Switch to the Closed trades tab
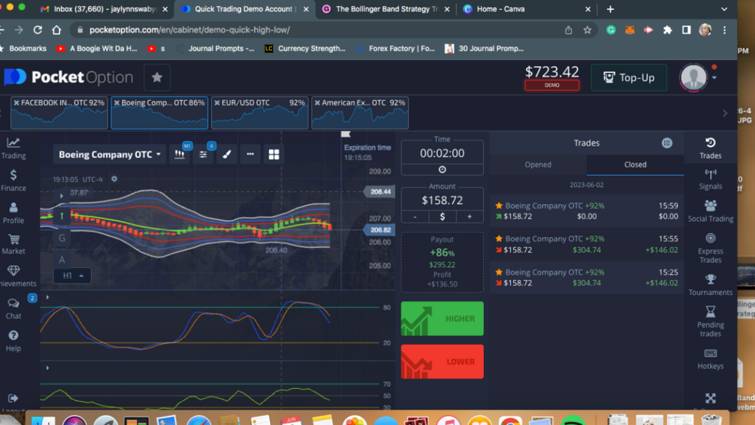 pos(635,164)
